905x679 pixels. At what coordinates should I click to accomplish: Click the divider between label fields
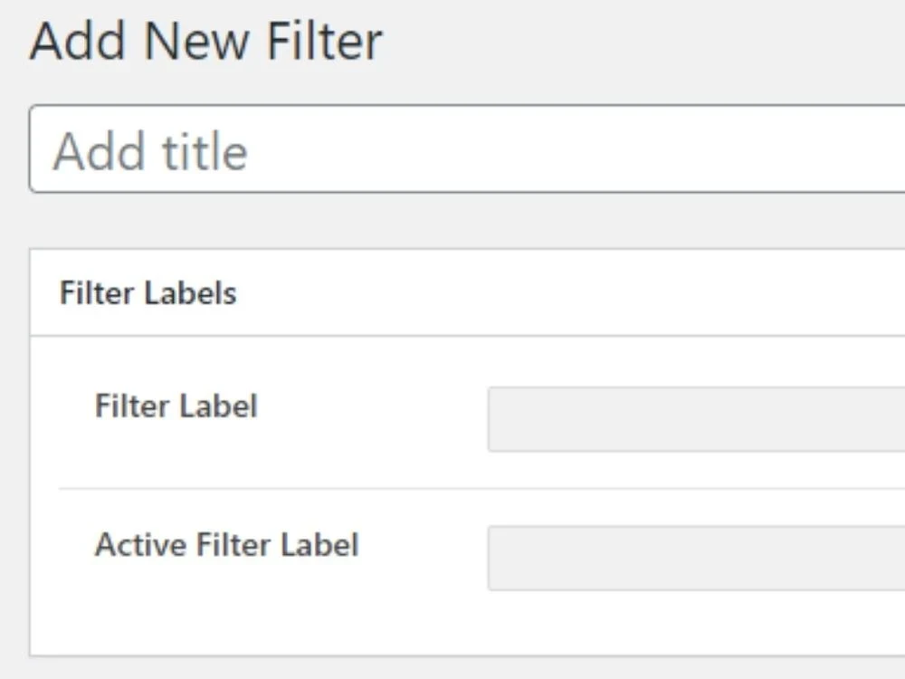click(x=452, y=489)
